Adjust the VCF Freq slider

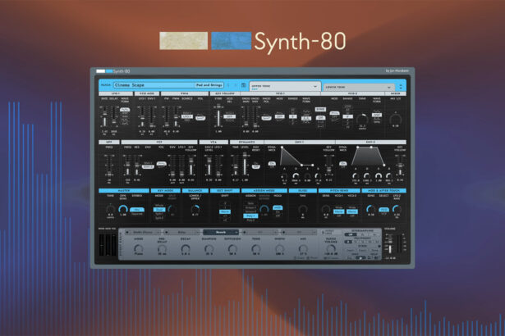pyautogui.click(x=127, y=166)
